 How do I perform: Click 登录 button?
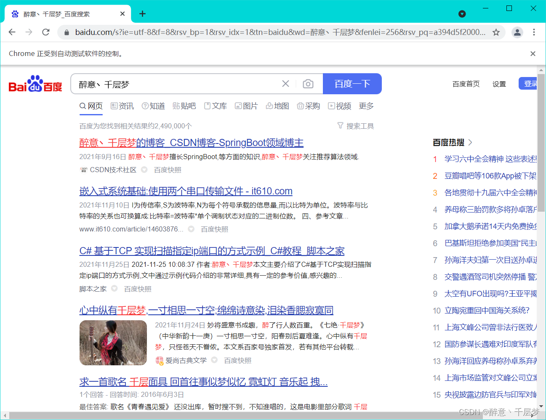[529, 84]
